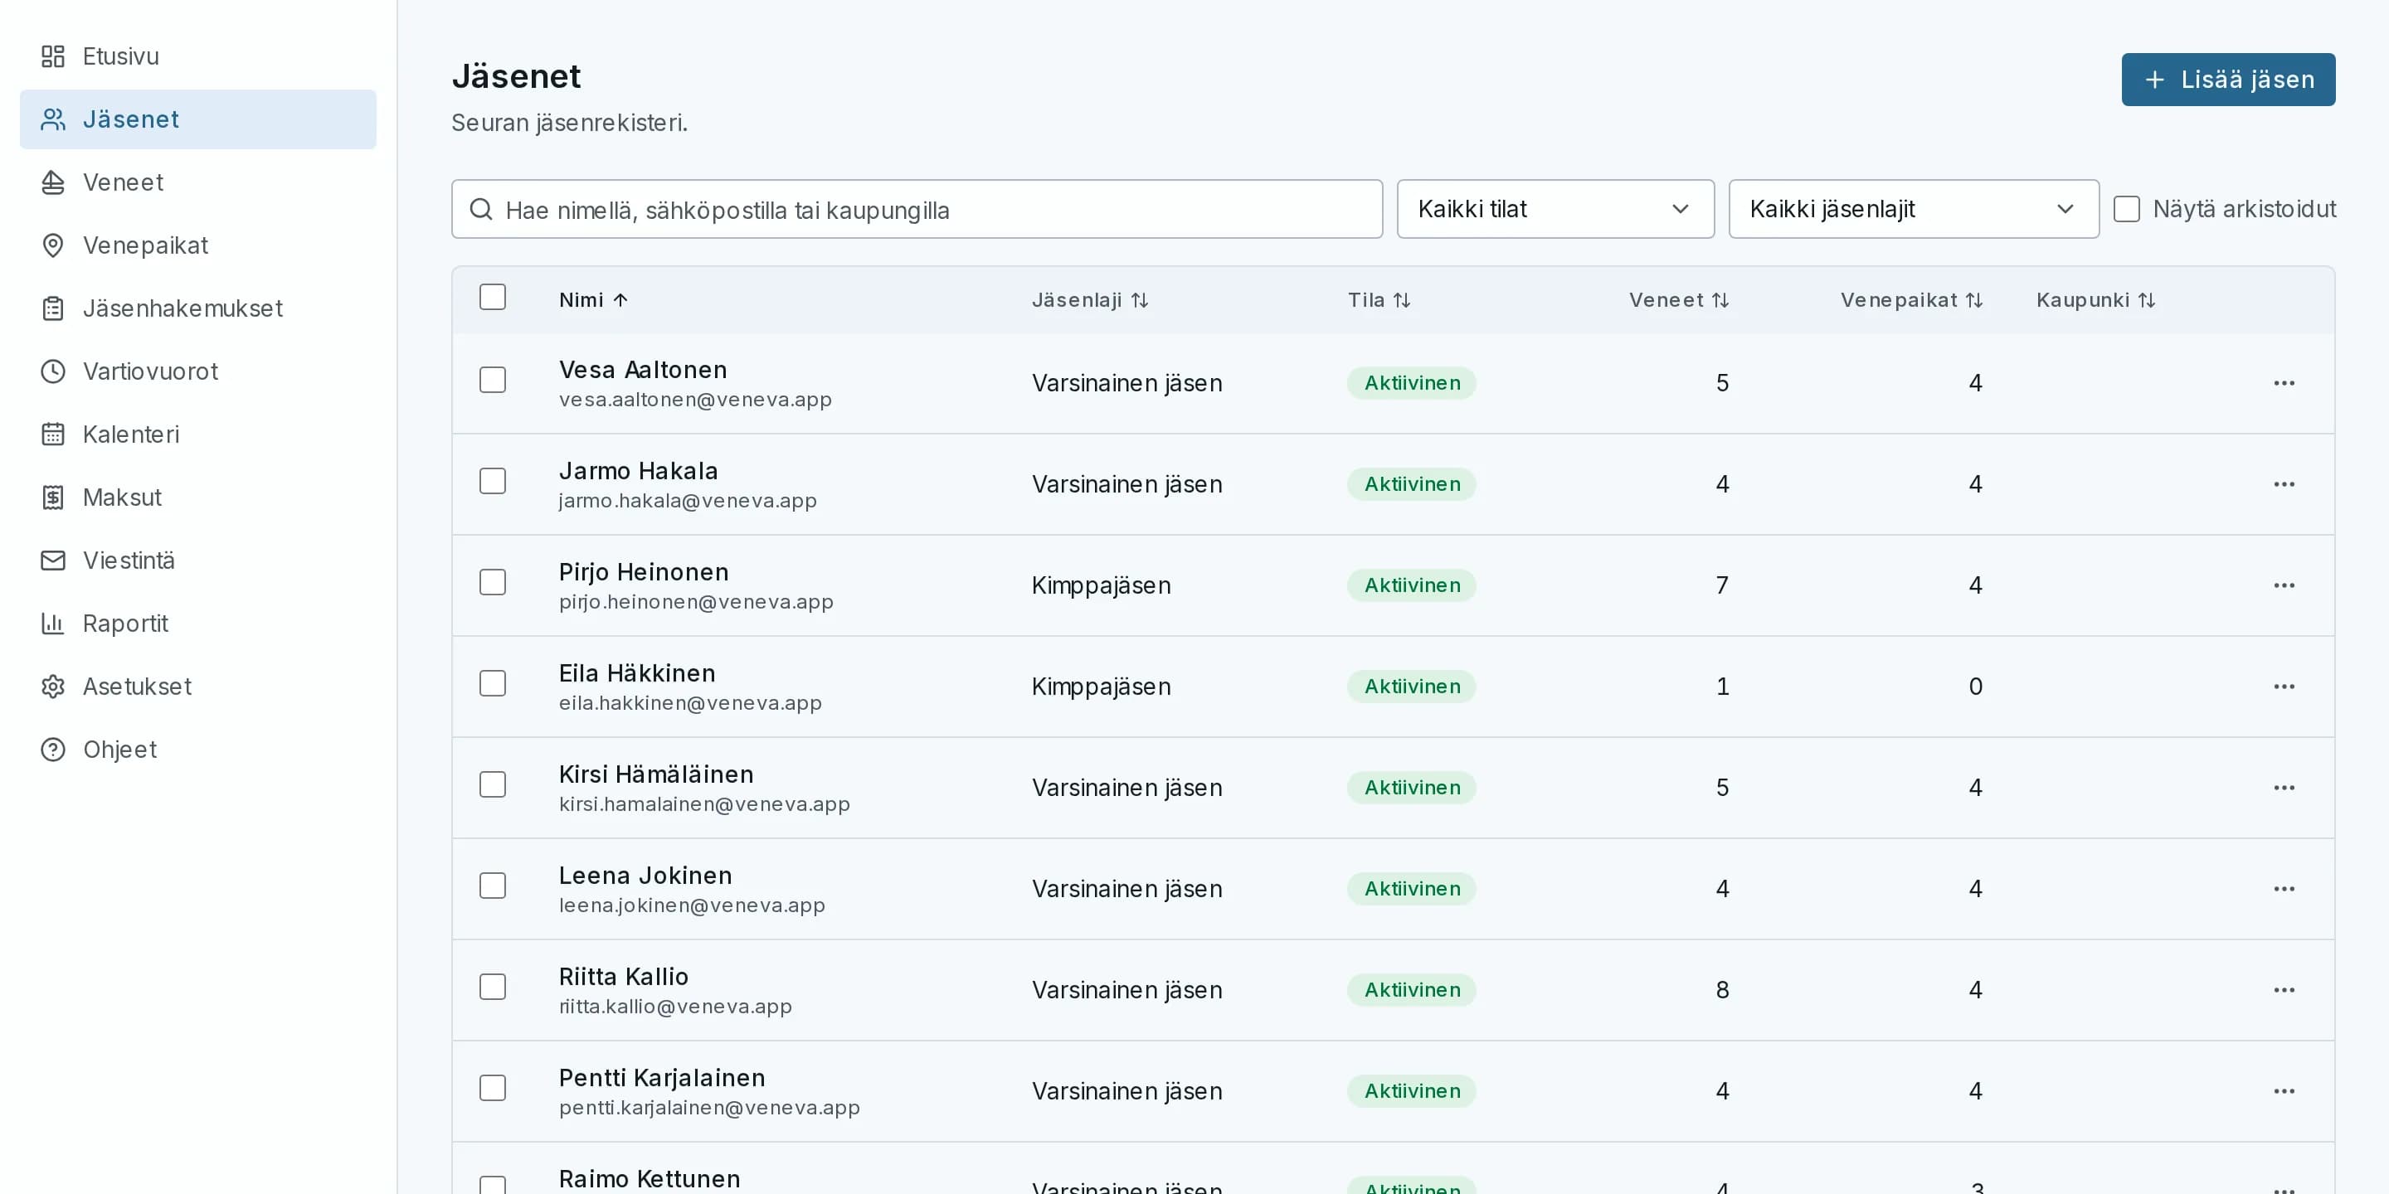2389x1194 pixels.
Task: Open row actions menu for Pirjo Heinonen
Action: click(x=2284, y=585)
